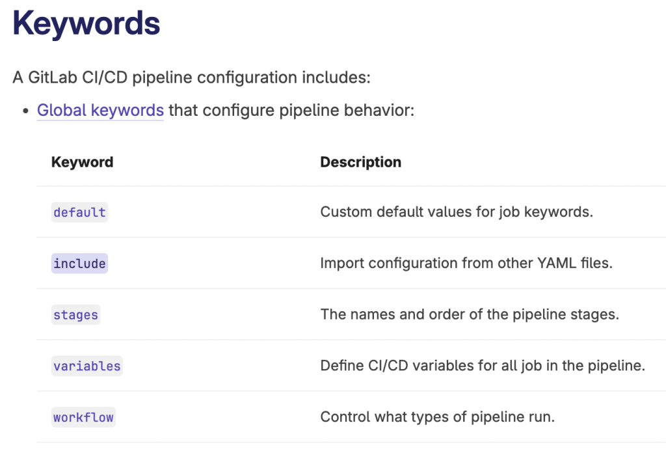This screenshot has width=666, height=451.
Task: Click the Keywords page heading
Action: click(86, 23)
